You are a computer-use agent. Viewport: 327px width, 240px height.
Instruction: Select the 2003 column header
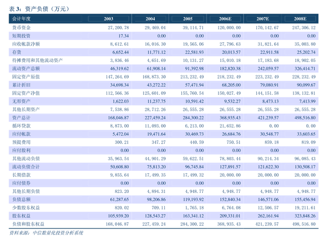(x=109, y=19)
